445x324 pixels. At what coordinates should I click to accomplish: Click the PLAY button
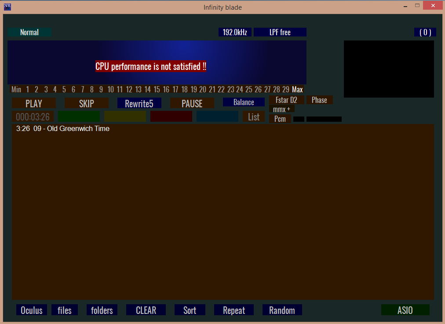click(x=34, y=103)
